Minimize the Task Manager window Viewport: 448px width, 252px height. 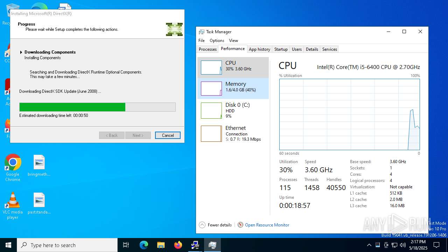(x=388, y=31)
